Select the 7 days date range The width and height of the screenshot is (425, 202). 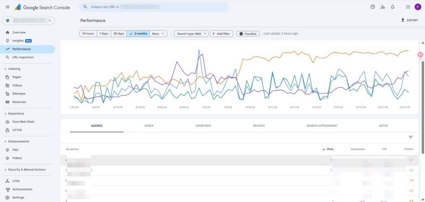104,34
